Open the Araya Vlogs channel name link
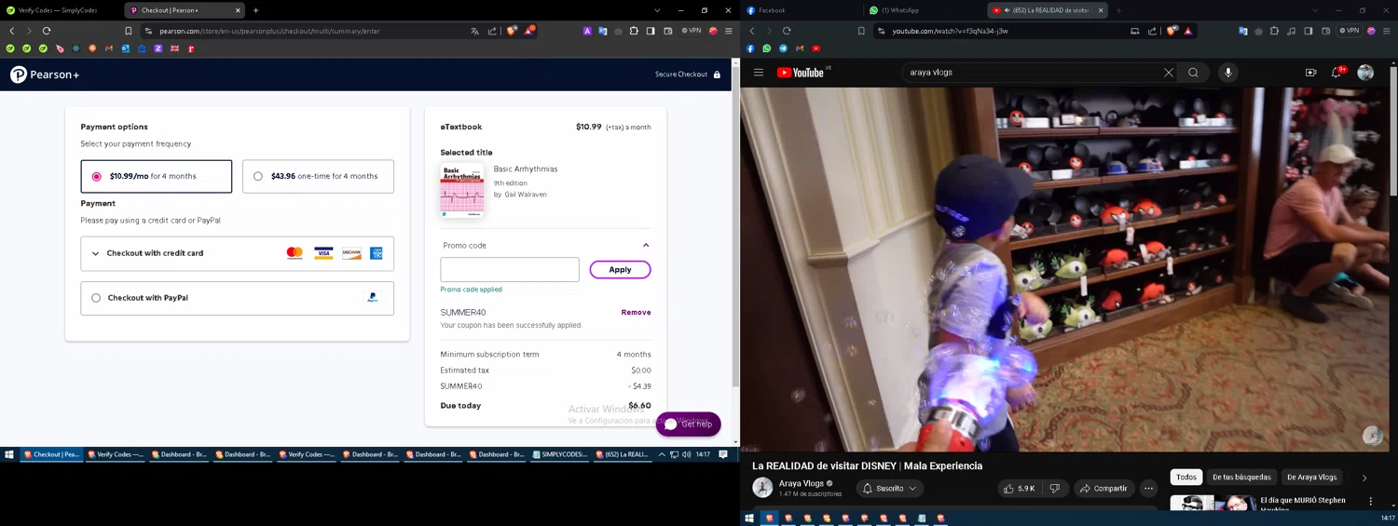 802,483
